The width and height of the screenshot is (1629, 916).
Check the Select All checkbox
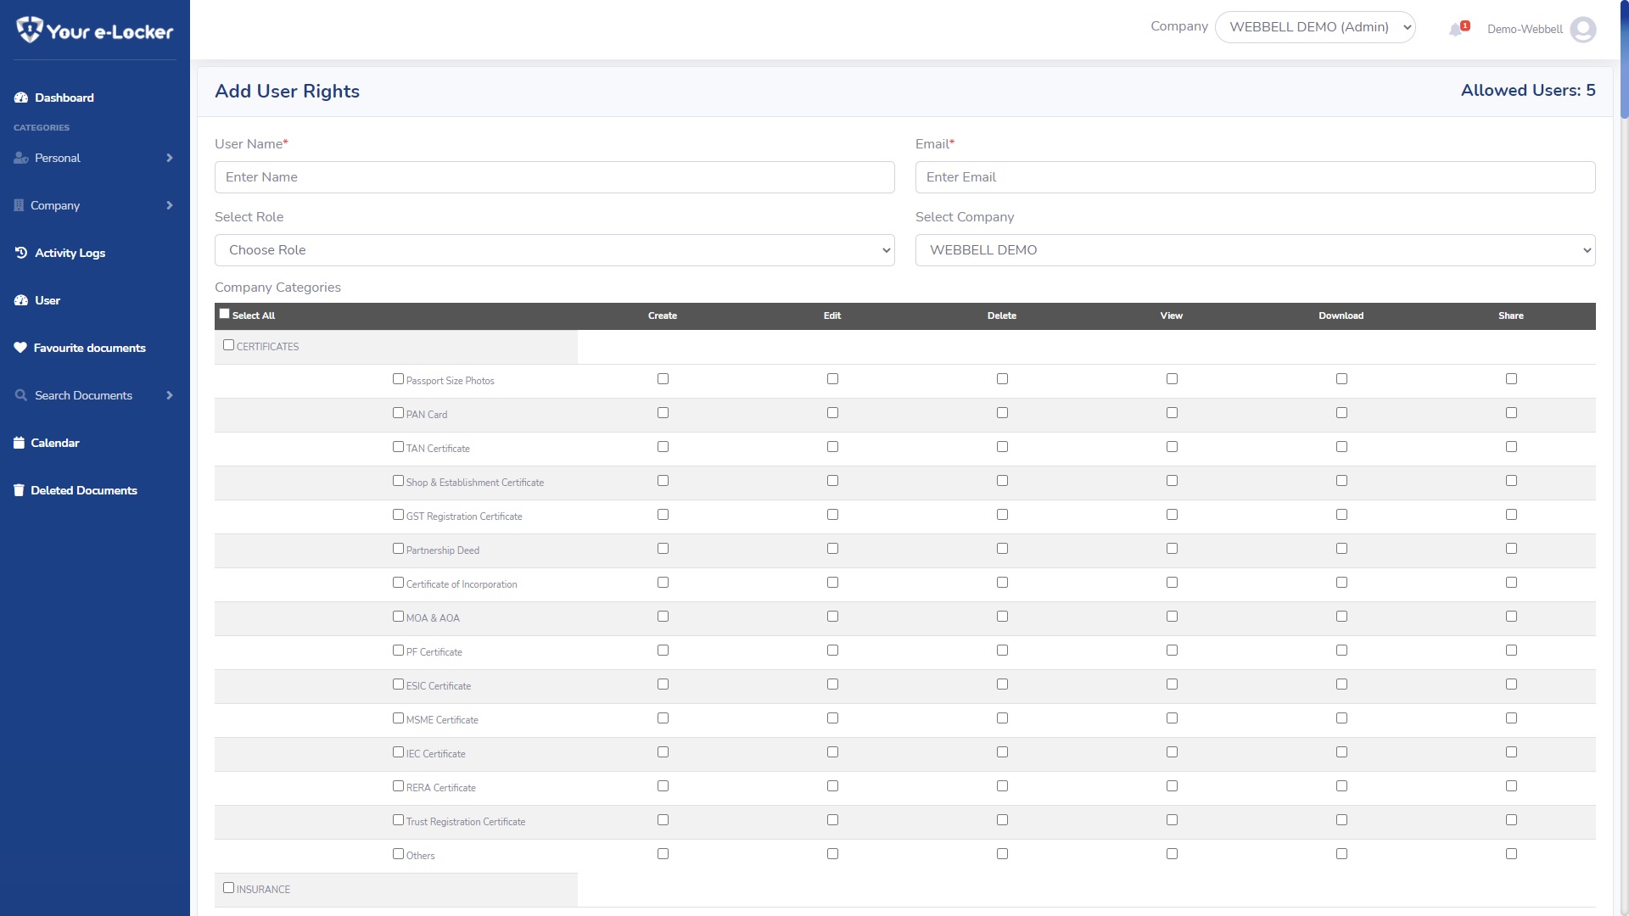click(225, 314)
